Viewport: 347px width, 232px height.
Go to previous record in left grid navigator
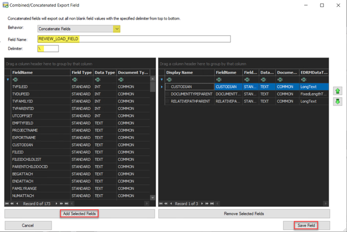17,203
